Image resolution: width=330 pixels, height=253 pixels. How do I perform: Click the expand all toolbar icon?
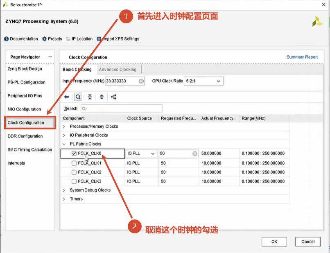(102, 97)
